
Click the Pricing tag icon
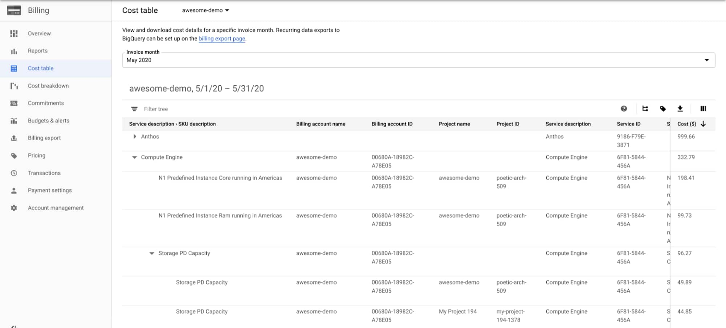(14, 156)
